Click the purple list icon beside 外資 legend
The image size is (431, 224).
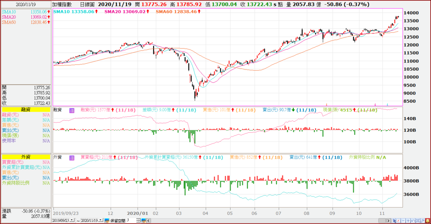(x=72, y=158)
